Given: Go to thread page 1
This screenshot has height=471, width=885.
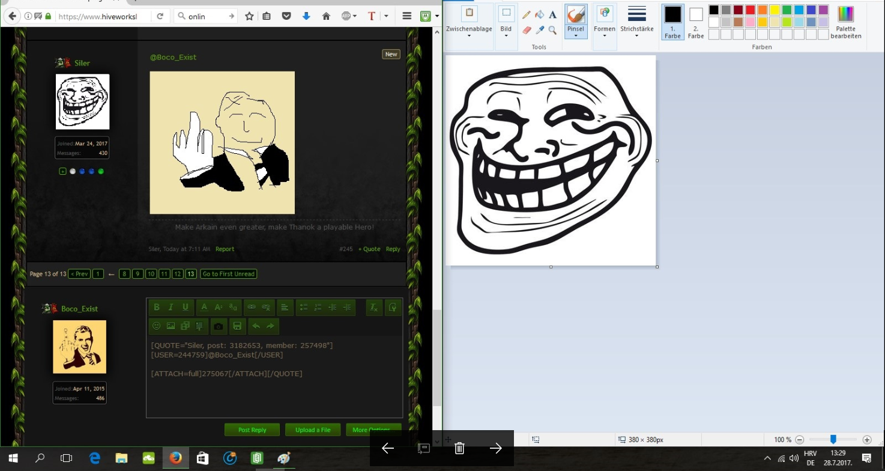Looking at the screenshot, I should pos(98,274).
